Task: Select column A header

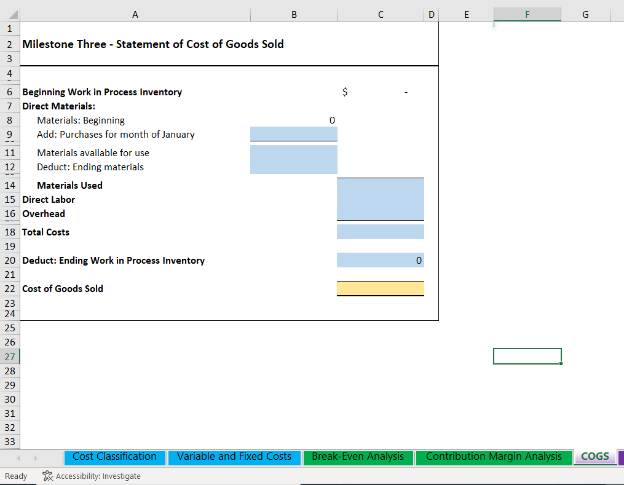Action: point(135,15)
